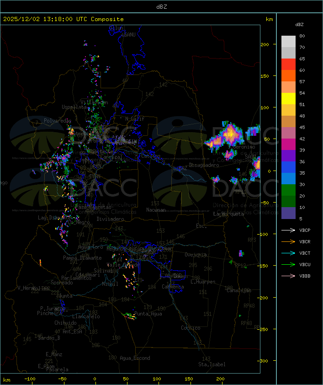Click the Carmensa map label
Image resolution: width=323 pixels, height=385 pixels.
pyautogui.click(x=173, y=287)
